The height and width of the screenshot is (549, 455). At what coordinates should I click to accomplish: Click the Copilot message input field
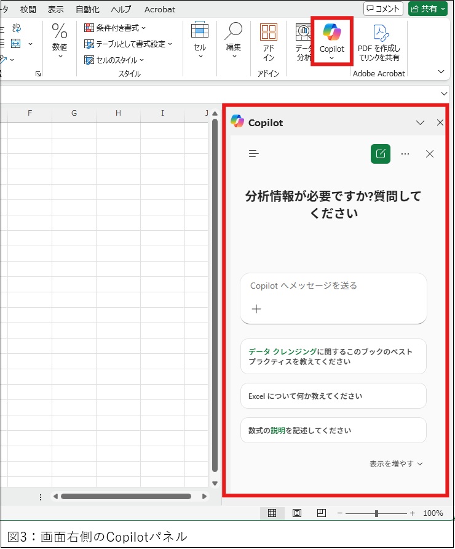click(333, 286)
